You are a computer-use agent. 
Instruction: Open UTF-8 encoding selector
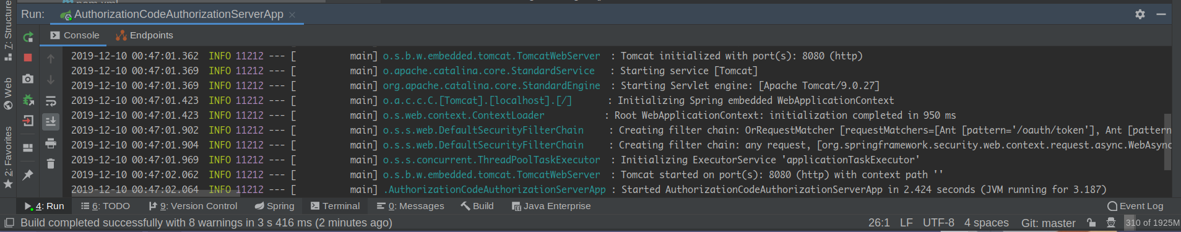[x=938, y=223]
